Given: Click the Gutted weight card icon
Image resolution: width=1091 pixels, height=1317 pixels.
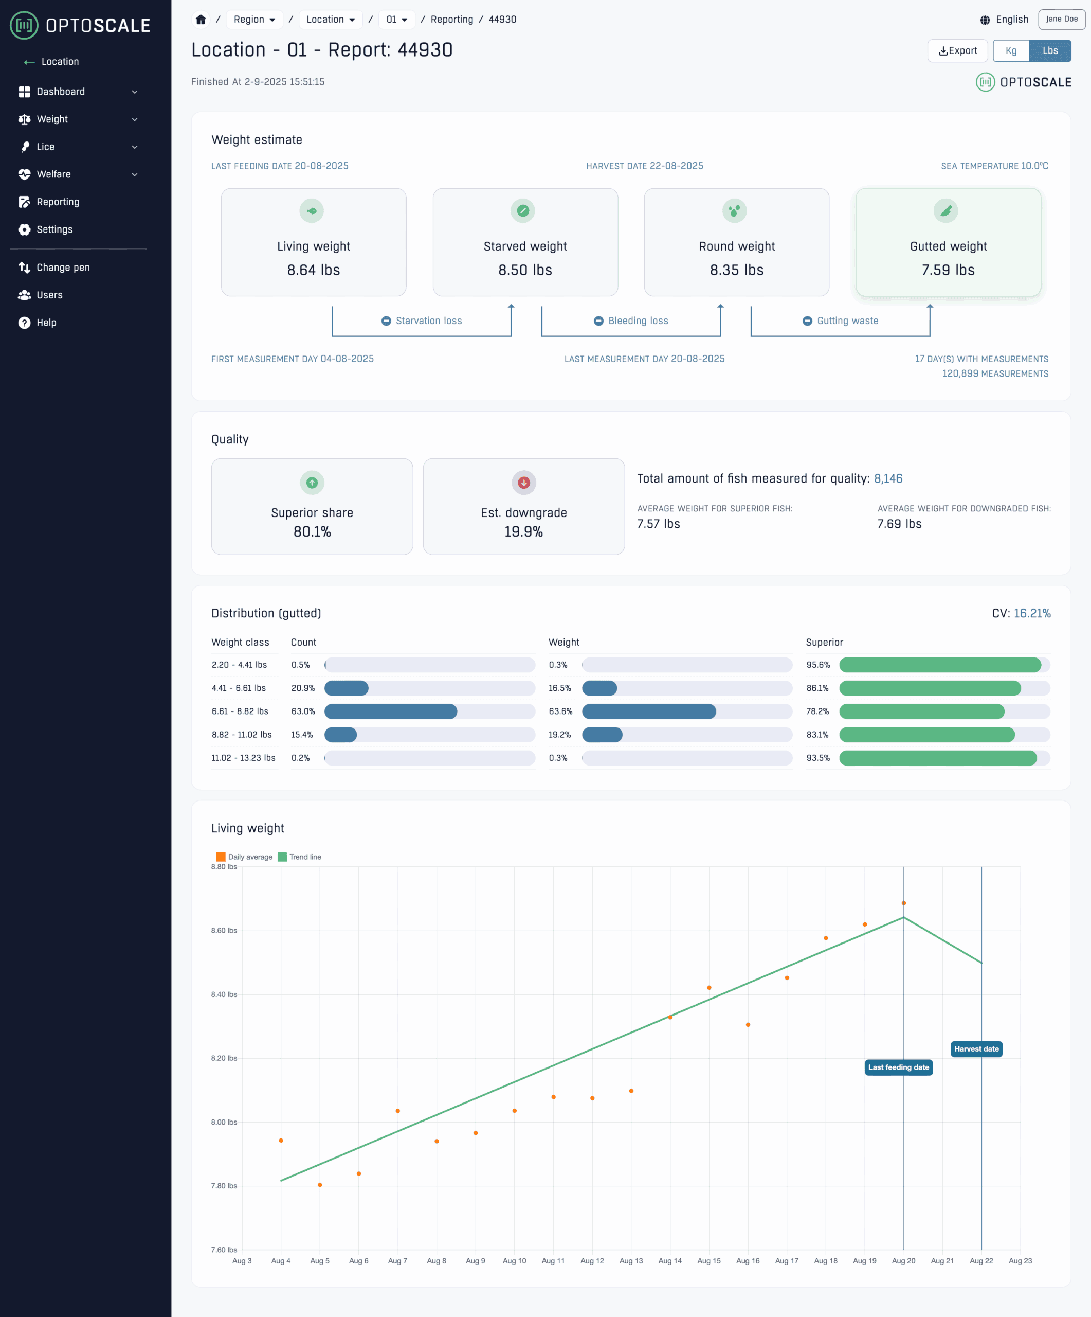Looking at the screenshot, I should 947,211.
